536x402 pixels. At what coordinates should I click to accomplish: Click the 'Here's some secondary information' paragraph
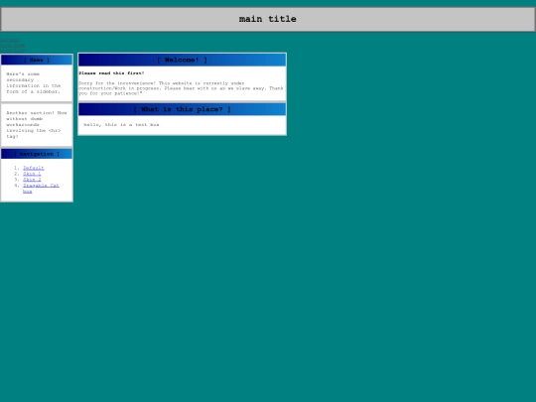click(x=34, y=82)
